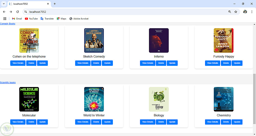Click the Sketch Comedy book cover
256x136 pixels.
94,41
